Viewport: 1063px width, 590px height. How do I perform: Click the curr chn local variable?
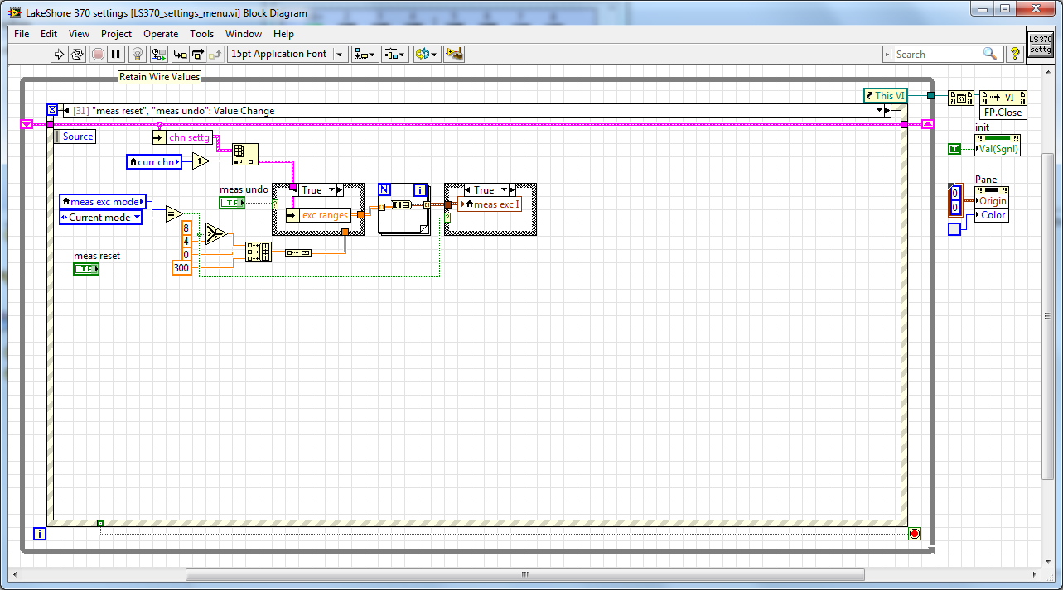154,161
